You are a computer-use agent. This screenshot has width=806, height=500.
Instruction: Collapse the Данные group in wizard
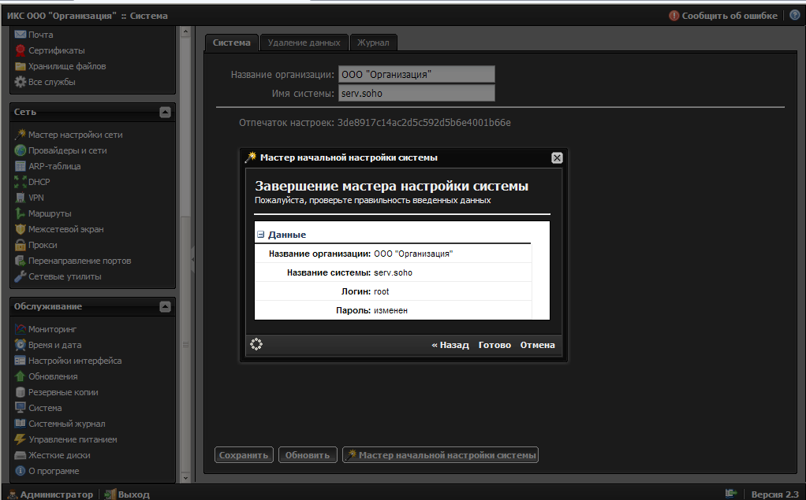coord(260,235)
